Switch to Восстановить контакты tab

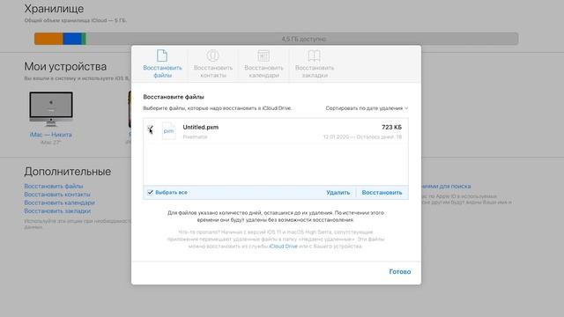pos(213,64)
